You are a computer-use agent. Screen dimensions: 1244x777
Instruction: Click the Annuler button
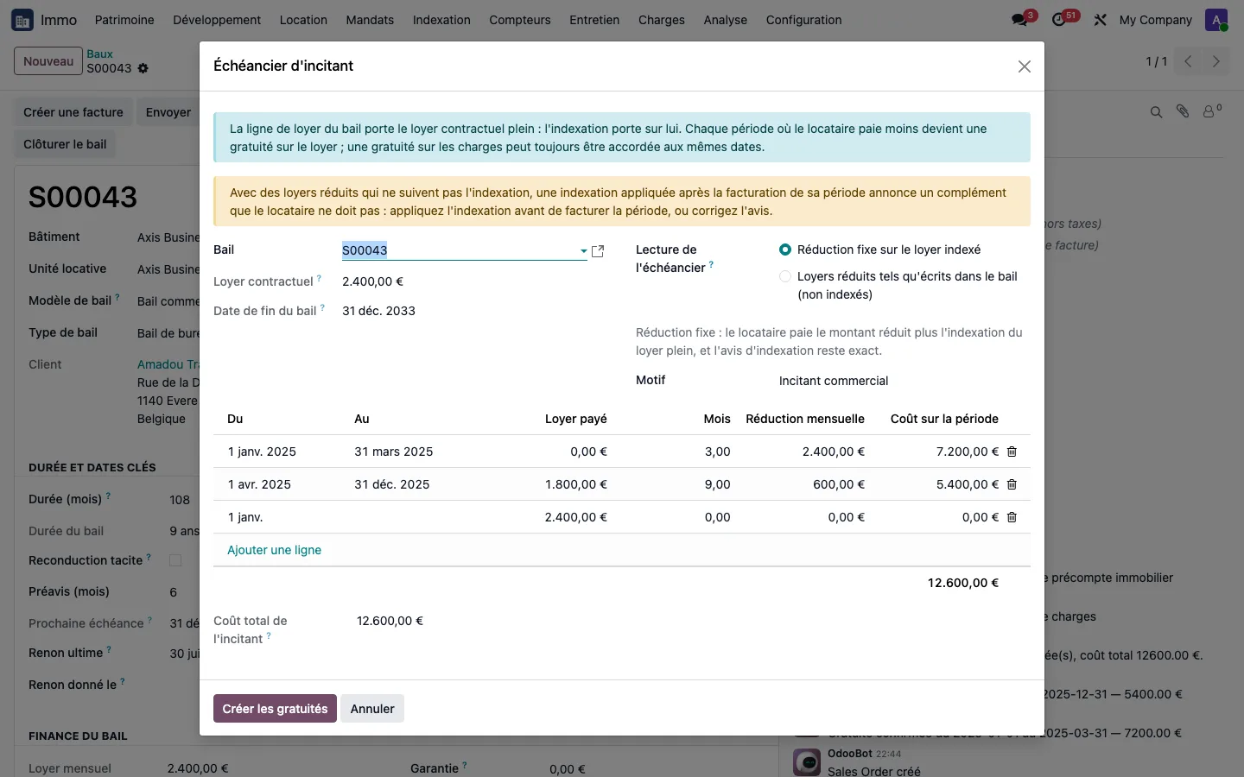point(372,709)
